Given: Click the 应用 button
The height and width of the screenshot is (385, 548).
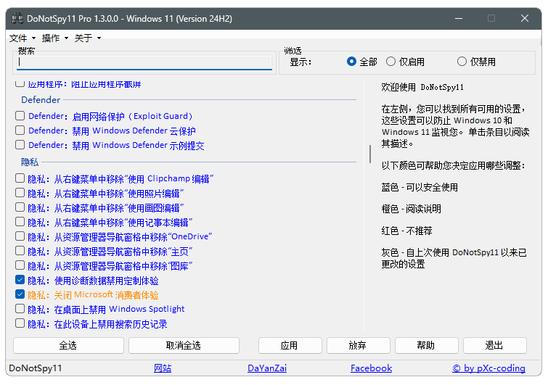Looking at the screenshot, I should tap(289, 345).
